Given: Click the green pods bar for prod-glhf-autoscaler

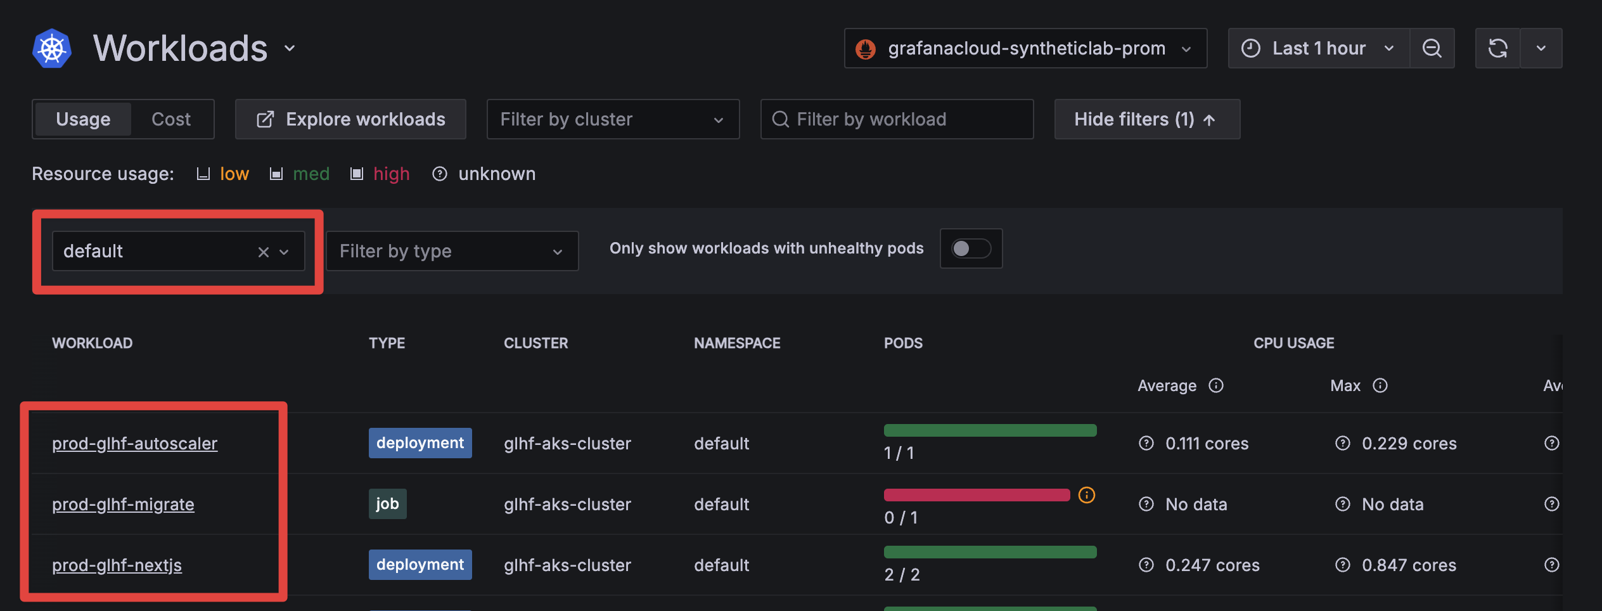Looking at the screenshot, I should pyautogui.click(x=990, y=430).
